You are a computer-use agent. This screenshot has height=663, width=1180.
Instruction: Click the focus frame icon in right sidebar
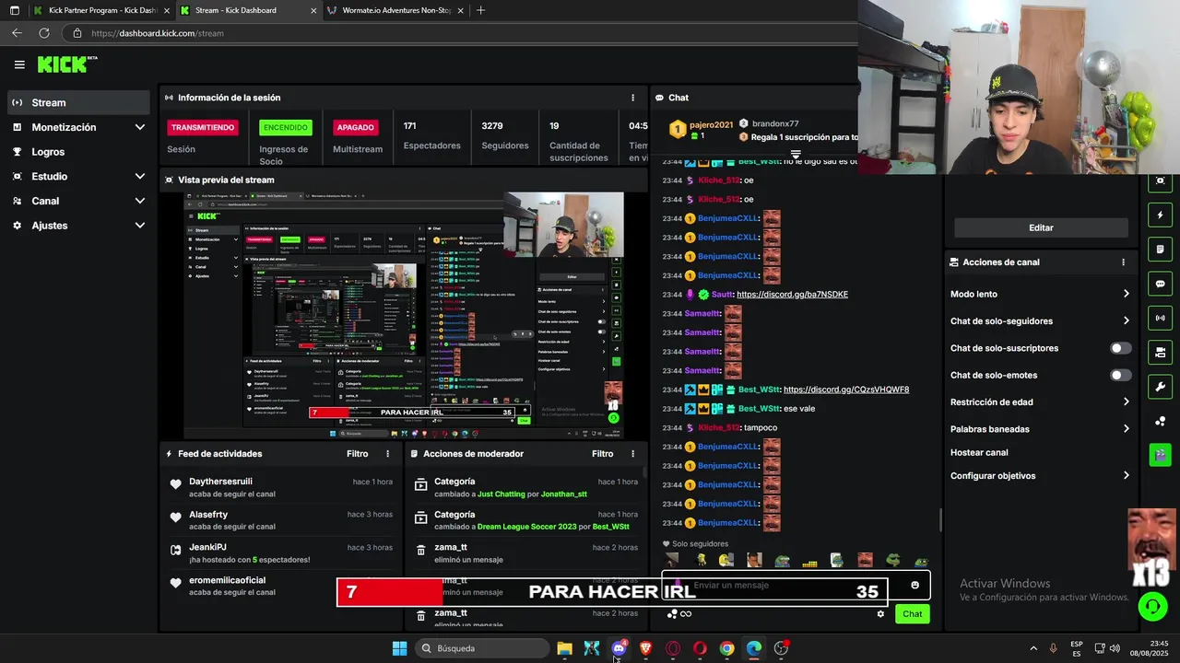1160,181
